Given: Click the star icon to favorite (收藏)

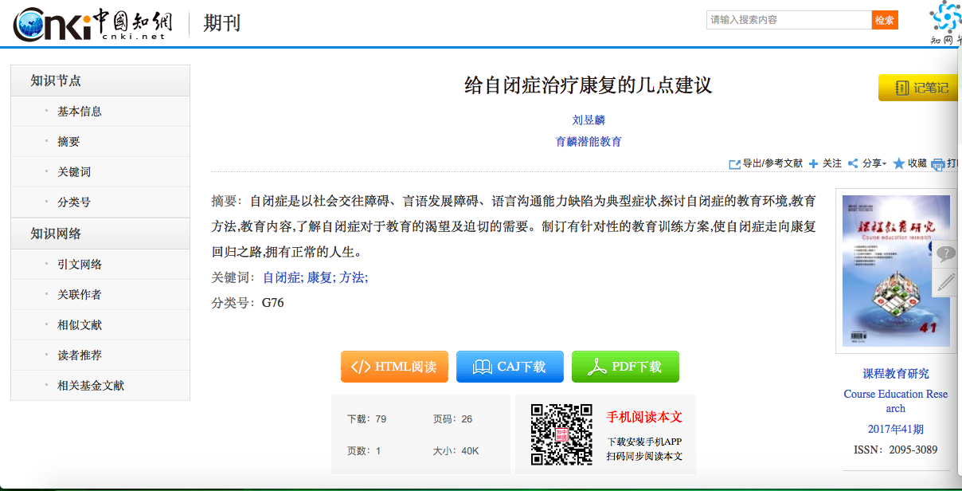Looking at the screenshot, I should 899,163.
